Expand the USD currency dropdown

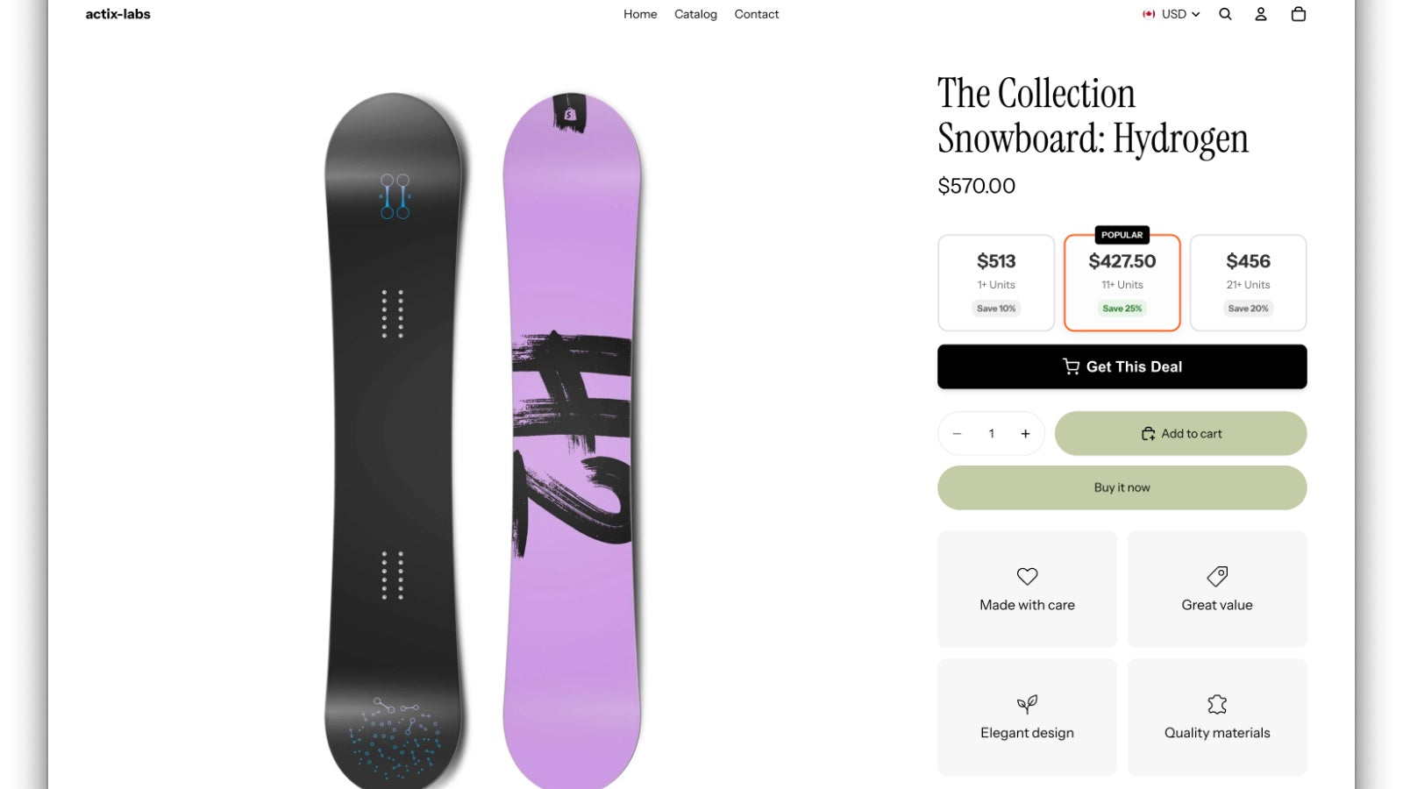[x=1180, y=14]
